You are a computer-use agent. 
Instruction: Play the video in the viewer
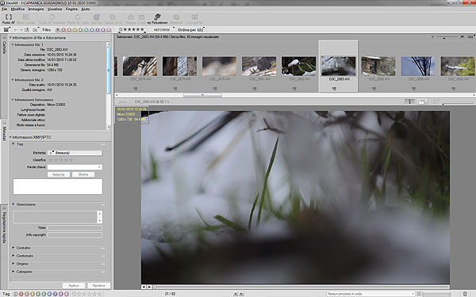tap(149, 287)
